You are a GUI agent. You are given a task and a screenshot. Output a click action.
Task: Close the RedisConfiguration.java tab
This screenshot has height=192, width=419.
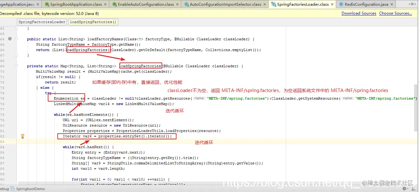click(x=392, y=4)
